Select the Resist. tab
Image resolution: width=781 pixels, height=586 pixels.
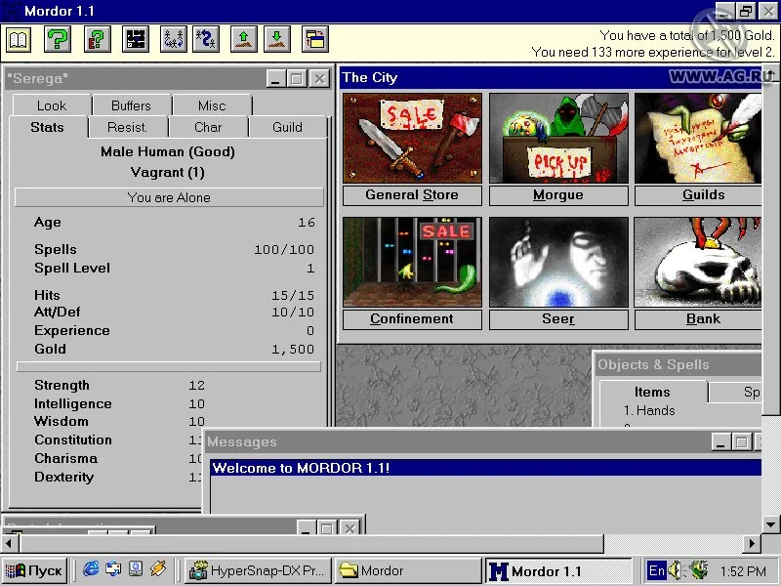pyautogui.click(x=128, y=128)
